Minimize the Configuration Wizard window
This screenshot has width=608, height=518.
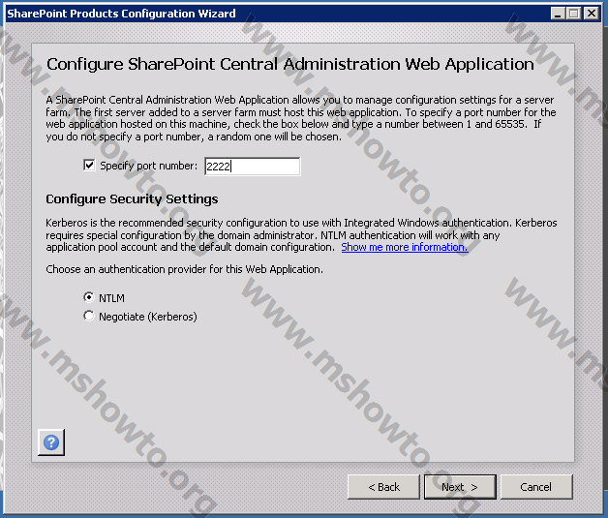[x=558, y=14]
